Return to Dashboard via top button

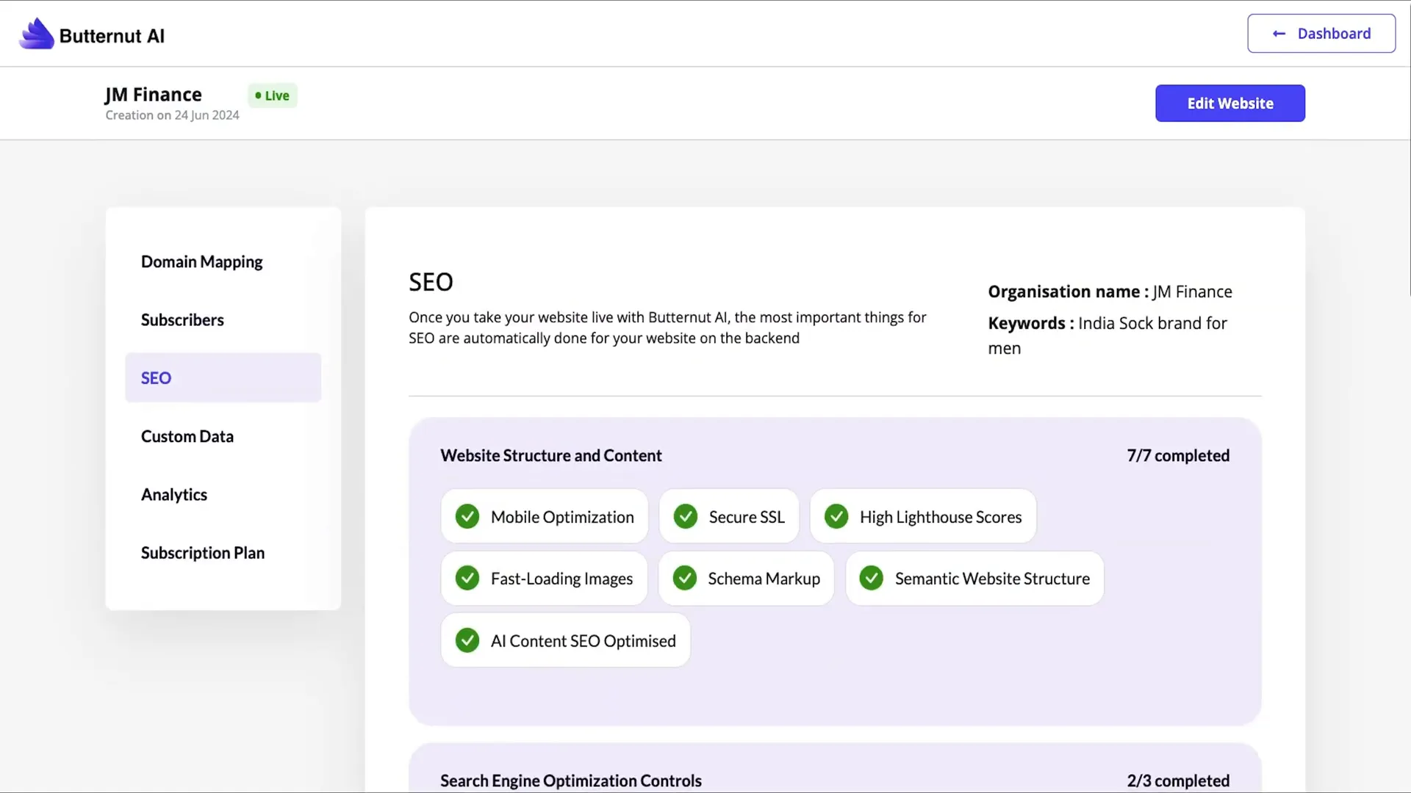point(1321,34)
